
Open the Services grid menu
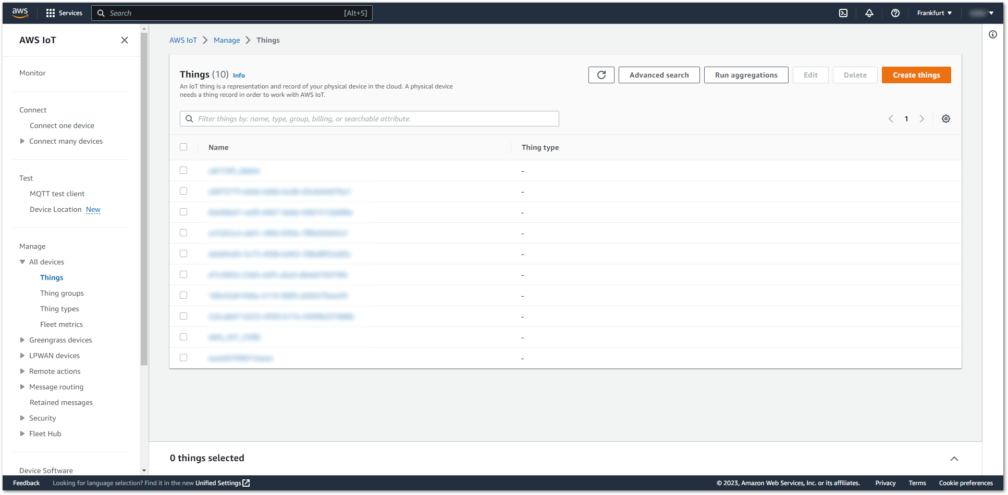coord(64,13)
